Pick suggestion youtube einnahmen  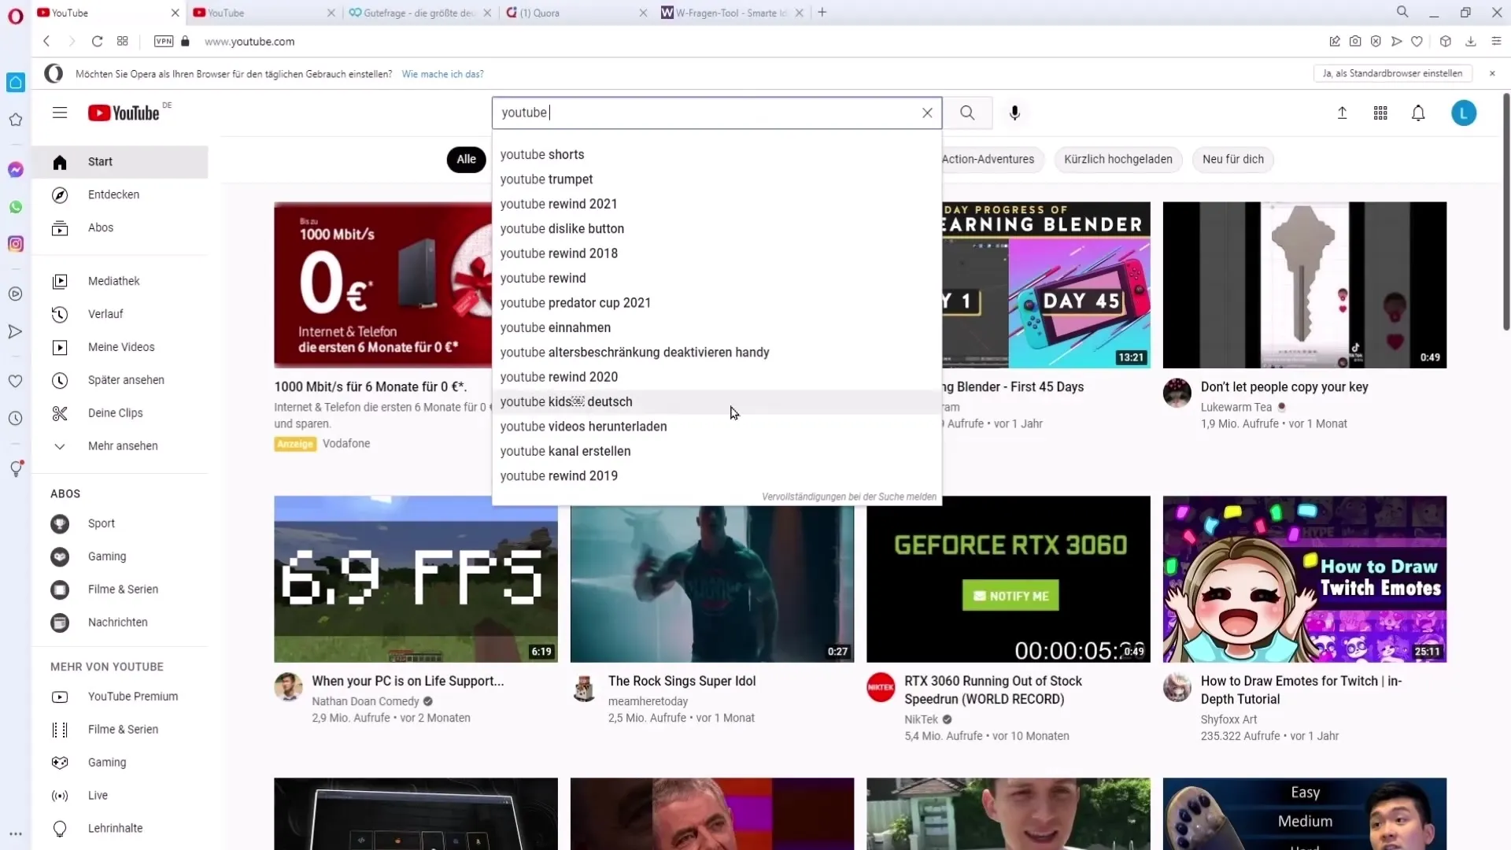(716, 327)
